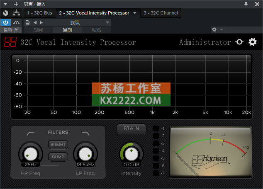The height and width of the screenshot is (189, 263).
Task: Click the FILTERS section heading
Action: [58, 132]
